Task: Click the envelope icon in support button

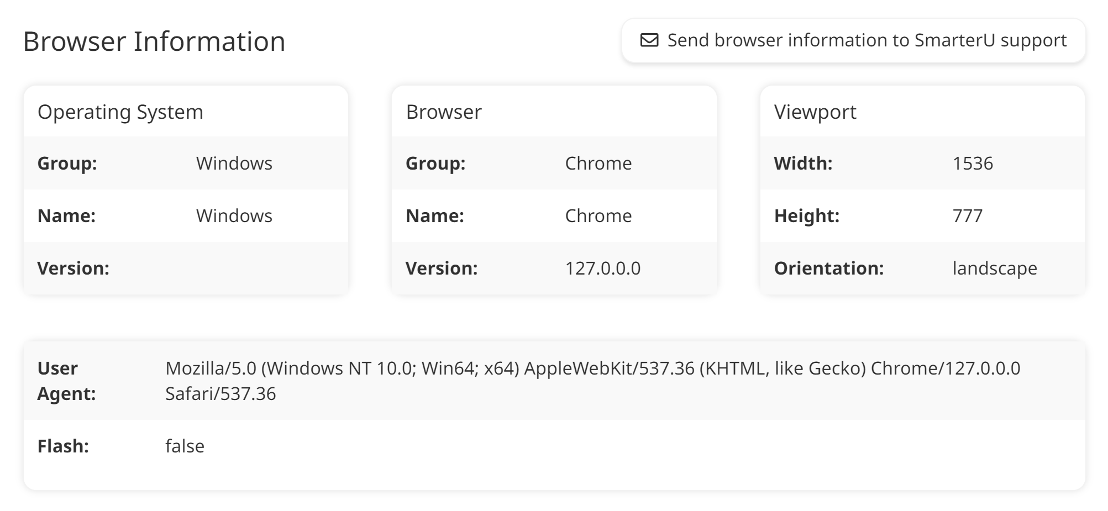Action: pyautogui.click(x=649, y=40)
